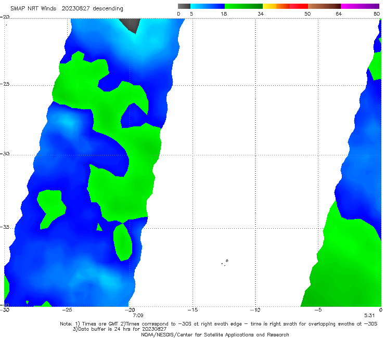Click the swath time '7:09'

tap(138, 316)
